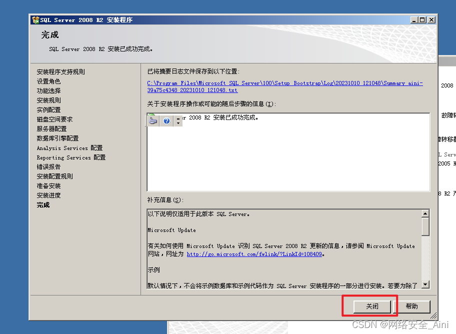Click the scroll up arrow in 补充信息 box
The width and height of the screenshot is (456, 334).
(425, 214)
